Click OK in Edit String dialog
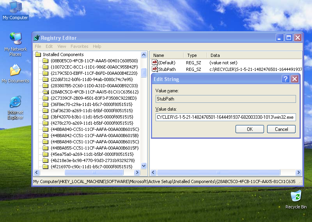This screenshot has height=222, width=312. click(x=250, y=129)
